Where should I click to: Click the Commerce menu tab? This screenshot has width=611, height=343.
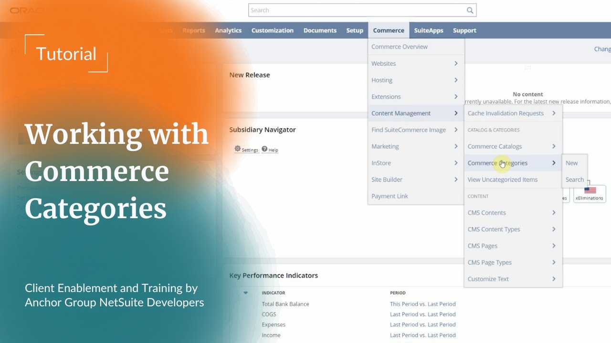coord(389,30)
